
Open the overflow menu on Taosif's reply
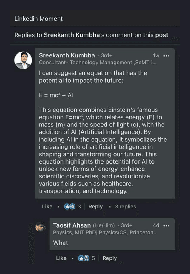[x=166, y=225]
